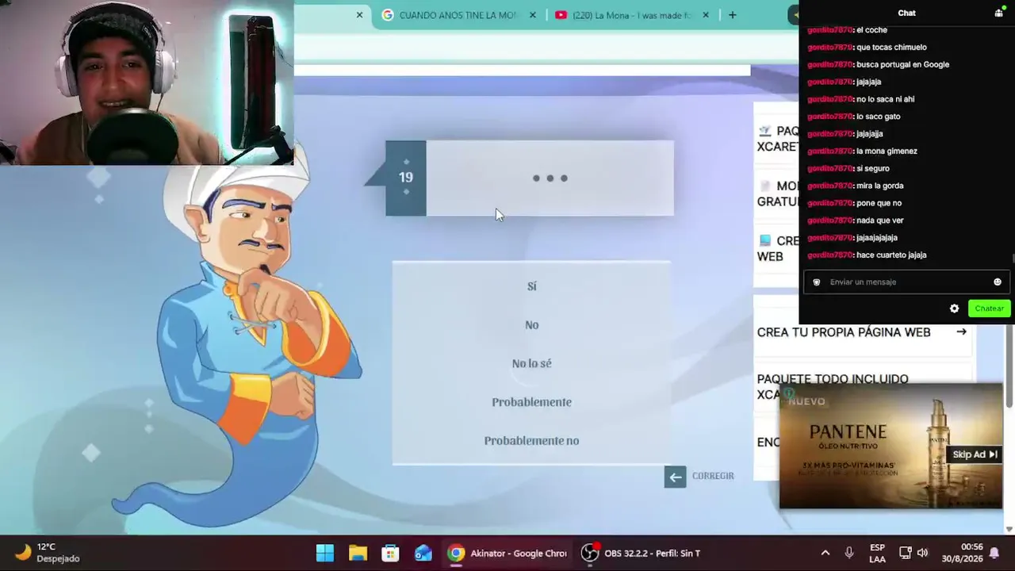Screen dimensions: 1015x571
Task: Open the emoji picker in chat
Action: [x=998, y=282]
